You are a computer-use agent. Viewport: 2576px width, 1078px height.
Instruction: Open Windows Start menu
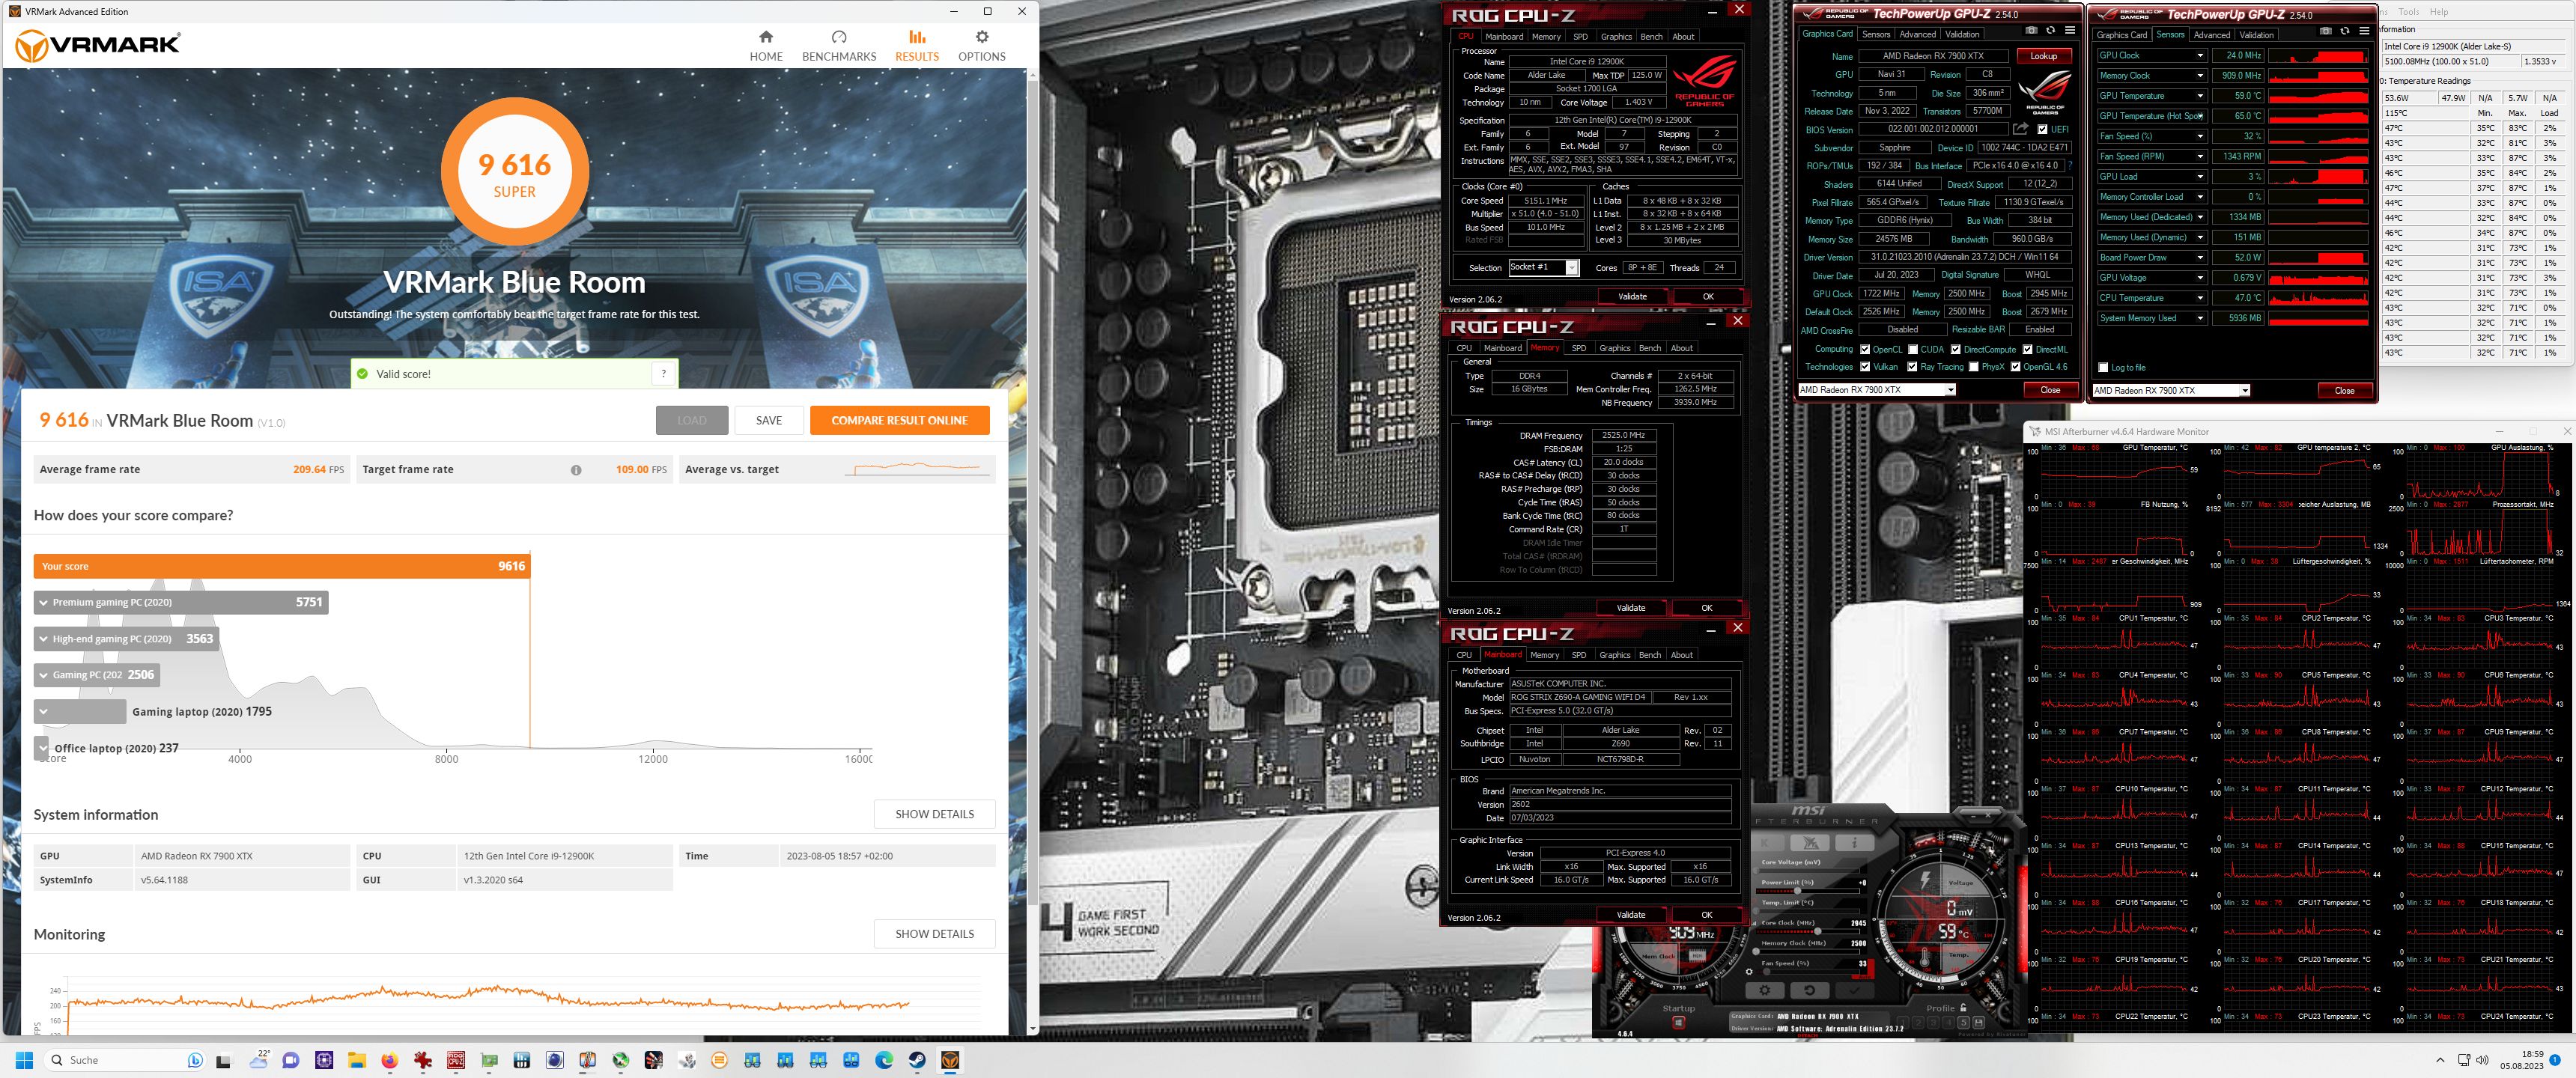[x=25, y=1060]
